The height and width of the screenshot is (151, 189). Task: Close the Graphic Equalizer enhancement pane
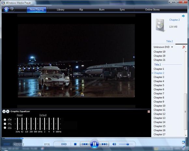pyautogui.click(x=149, y=112)
